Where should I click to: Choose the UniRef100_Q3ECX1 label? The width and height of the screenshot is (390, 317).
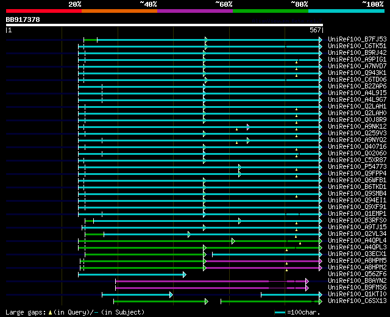(x=357, y=254)
